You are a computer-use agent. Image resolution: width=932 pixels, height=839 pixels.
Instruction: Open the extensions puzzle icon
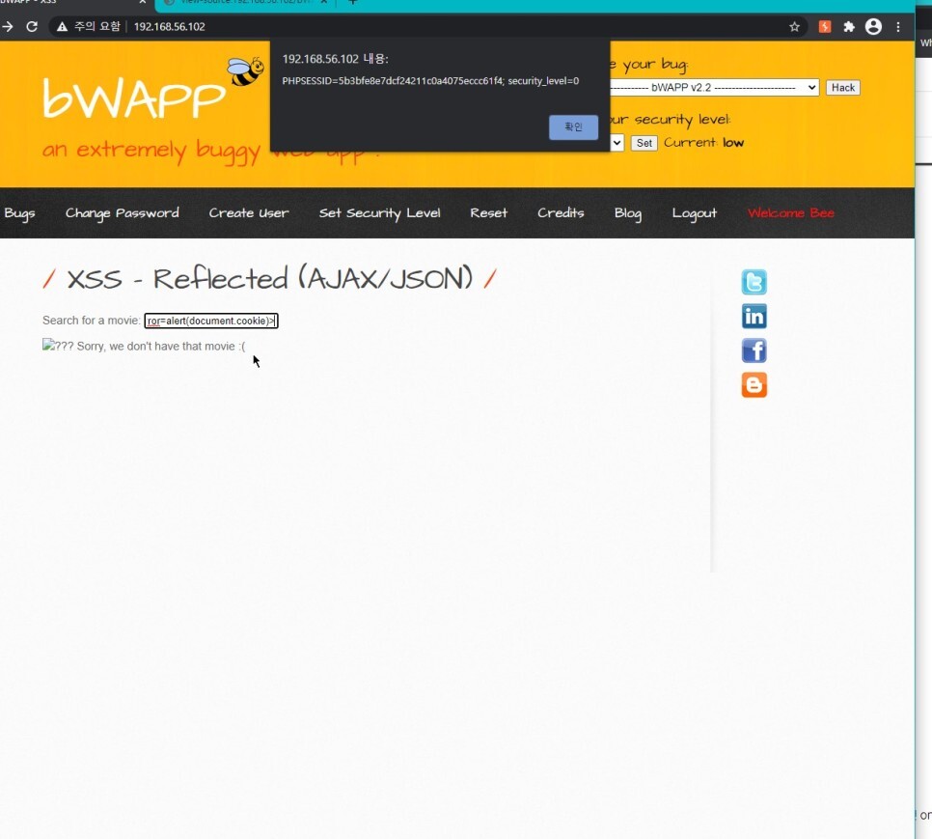click(x=849, y=27)
